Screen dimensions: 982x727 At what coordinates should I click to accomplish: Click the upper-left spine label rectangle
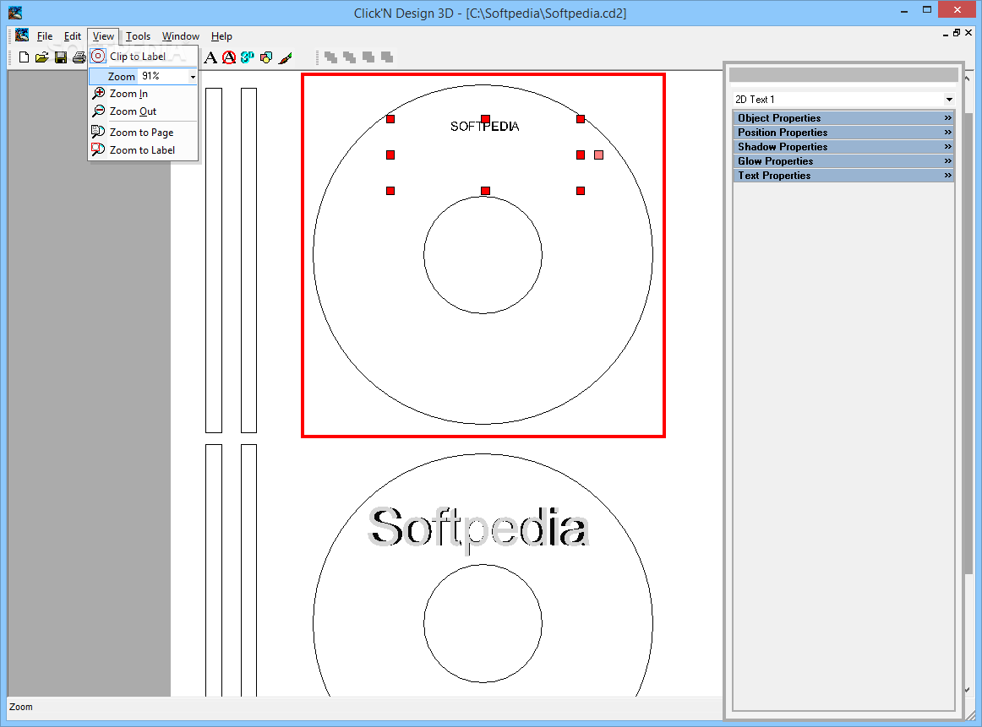214,260
